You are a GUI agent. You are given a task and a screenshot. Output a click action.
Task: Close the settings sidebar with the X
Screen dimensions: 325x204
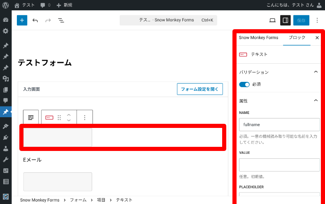click(x=317, y=38)
